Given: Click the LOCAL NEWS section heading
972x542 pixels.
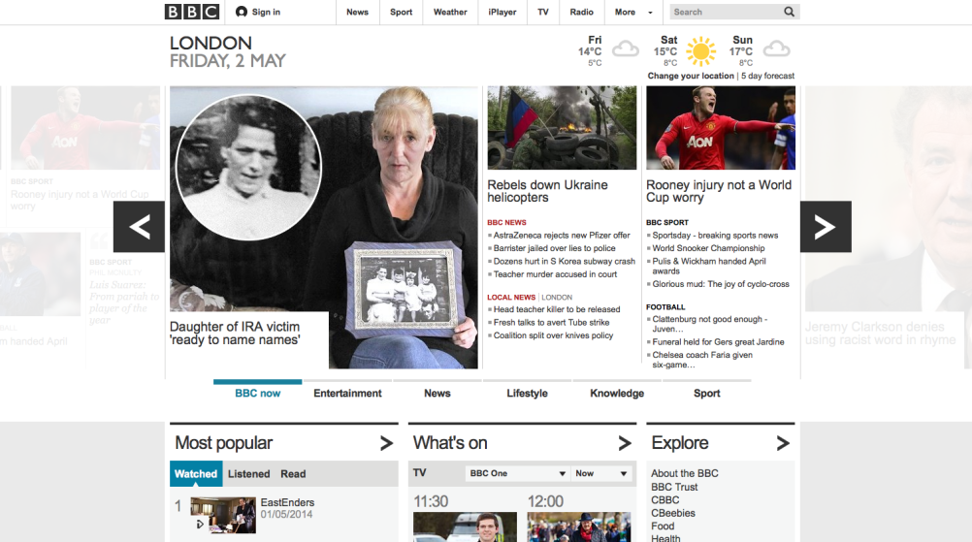Looking at the screenshot, I should [x=511, y=298].
